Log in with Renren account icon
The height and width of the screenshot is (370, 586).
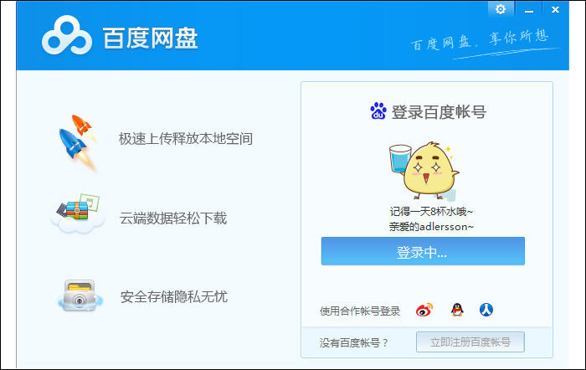pos(486,310)
